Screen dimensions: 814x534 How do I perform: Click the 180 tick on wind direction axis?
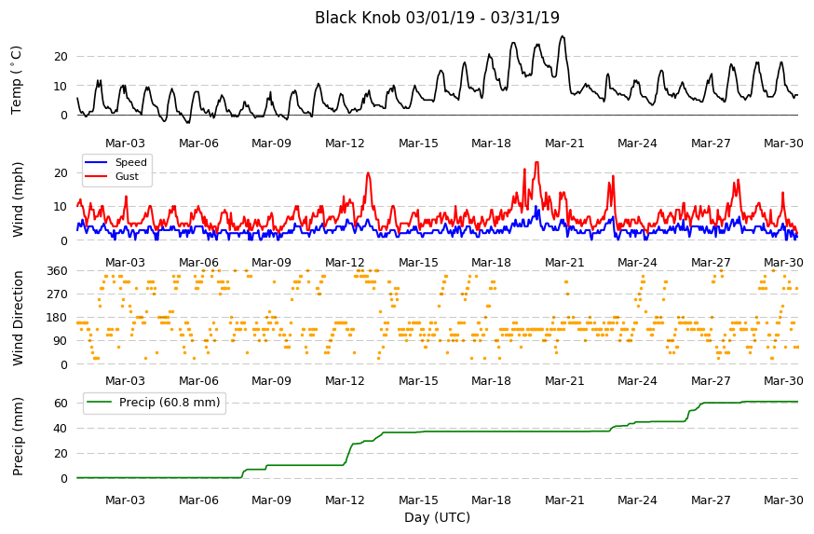point(57,318)
